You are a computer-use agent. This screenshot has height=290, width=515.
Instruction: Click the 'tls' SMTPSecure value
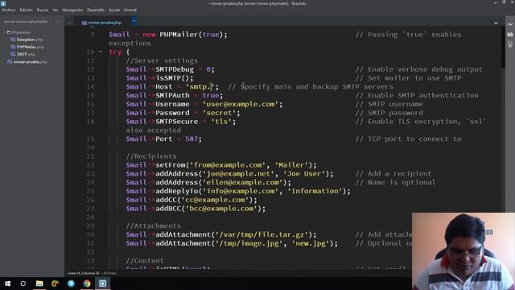(221, 122)
